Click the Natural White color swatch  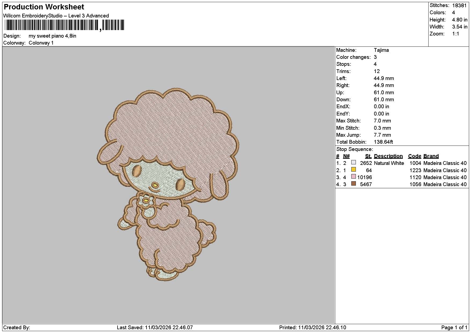(x=354, y=162)
